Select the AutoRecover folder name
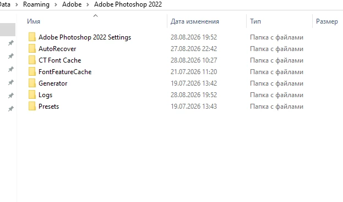Image resolution: width=343 pixels, height=202 pixels. coord(57,49)
